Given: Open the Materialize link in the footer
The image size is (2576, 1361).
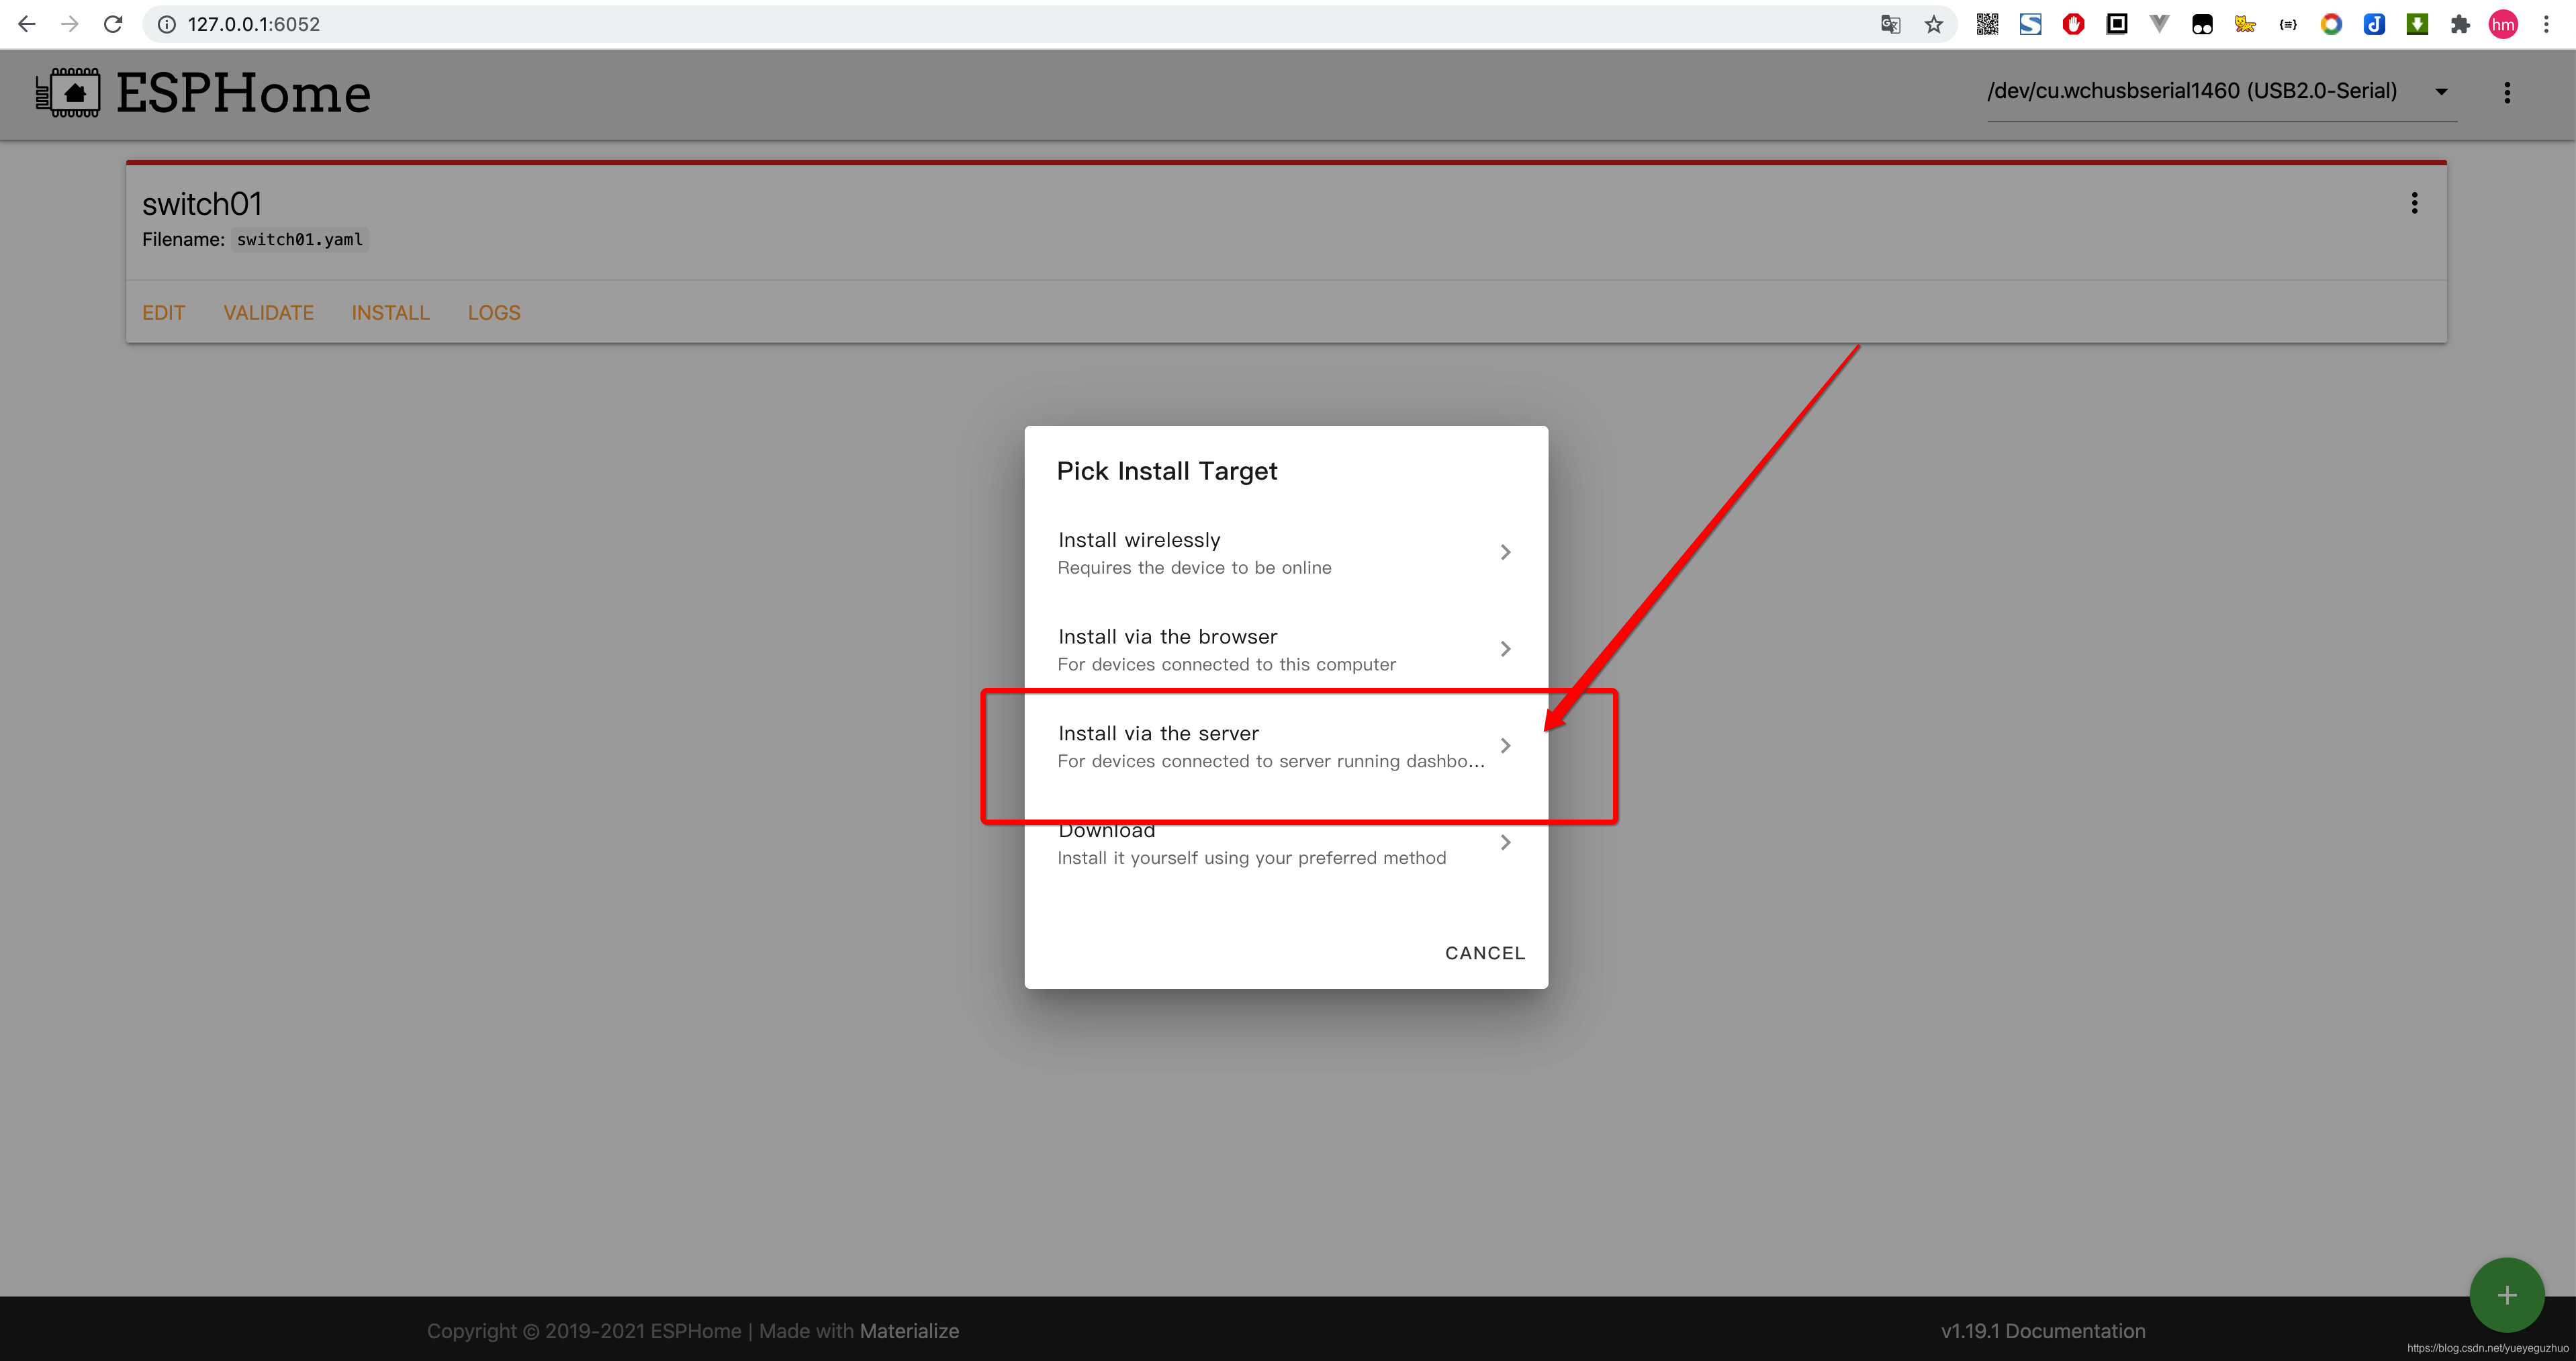Looking at the screenshot, I should click(x=909, y=1331).
